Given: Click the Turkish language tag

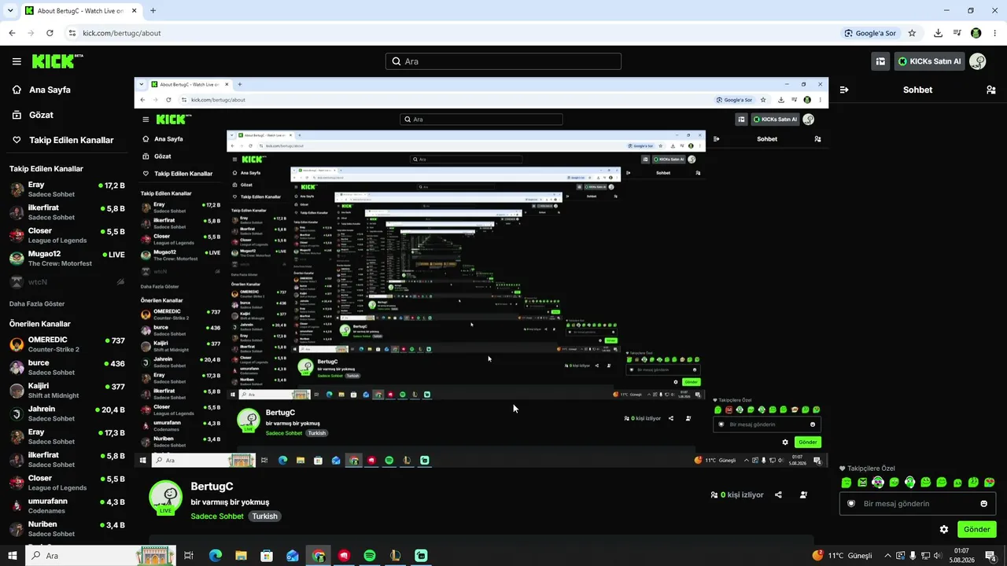Looking at the screenshot, I should coord(264,516).
